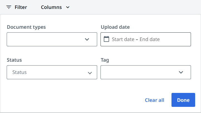Click the Document types field label
Image resolution: width=201 pixels, height=113 pixels.
(26, 27)
